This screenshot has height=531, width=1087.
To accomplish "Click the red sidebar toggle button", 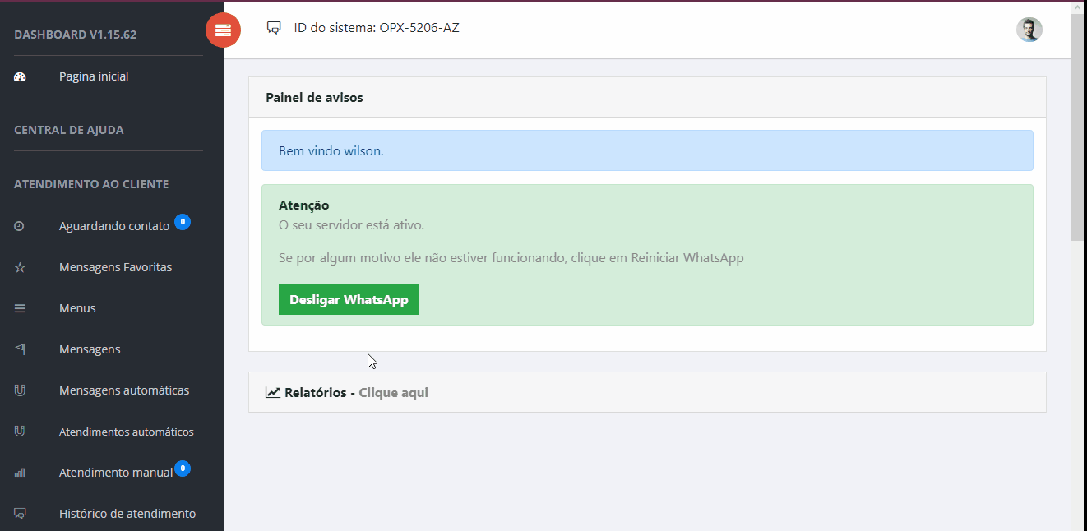I will pyautogui.click(x=223, y=30).
